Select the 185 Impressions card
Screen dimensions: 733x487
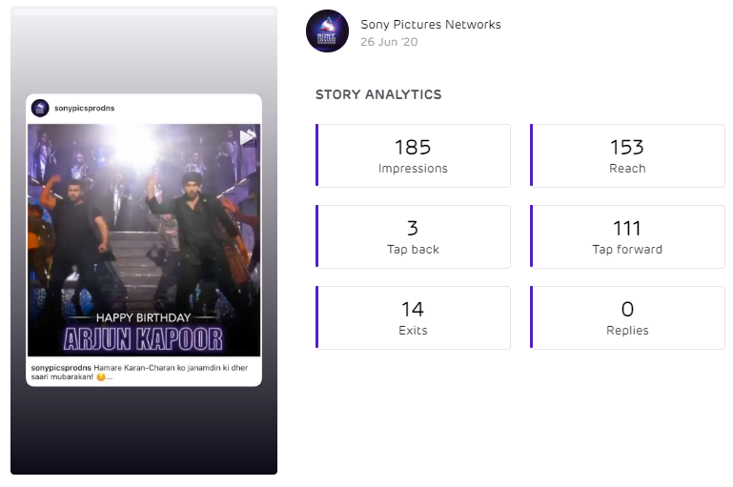(x=413, y=155)
